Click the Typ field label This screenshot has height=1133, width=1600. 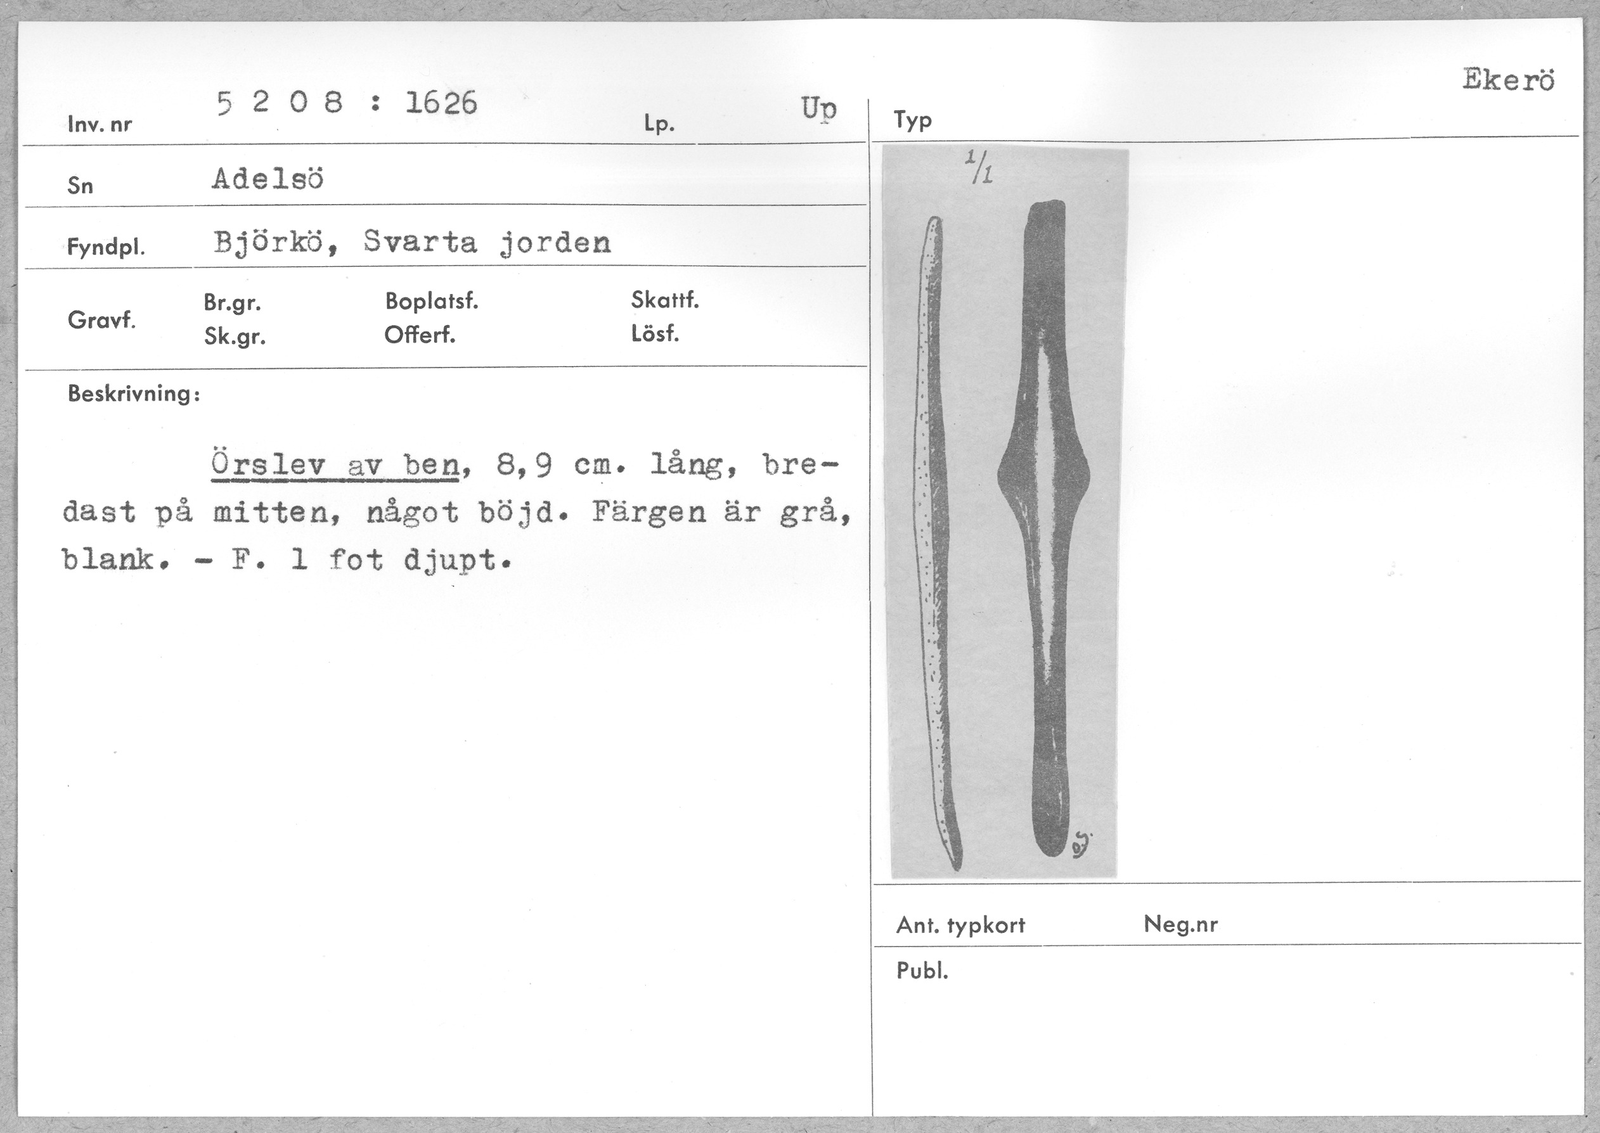pyautogui.click(x=912, y=120)
